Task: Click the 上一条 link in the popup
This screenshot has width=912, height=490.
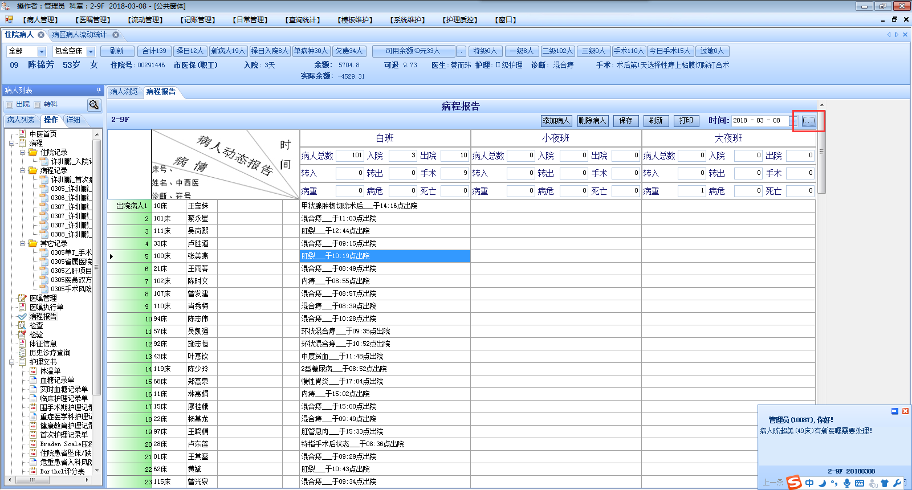Action: 773,483
